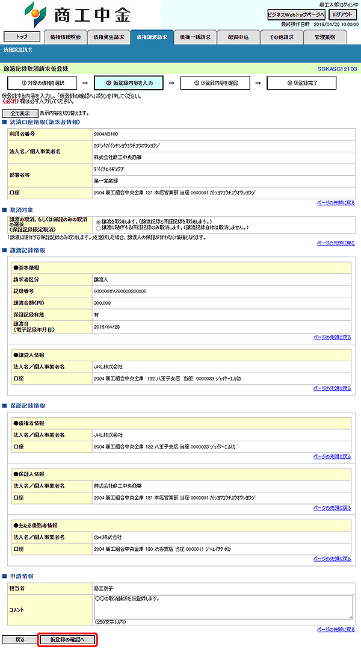Select the 債権譲渡請求 tab

tap(152, 37)
